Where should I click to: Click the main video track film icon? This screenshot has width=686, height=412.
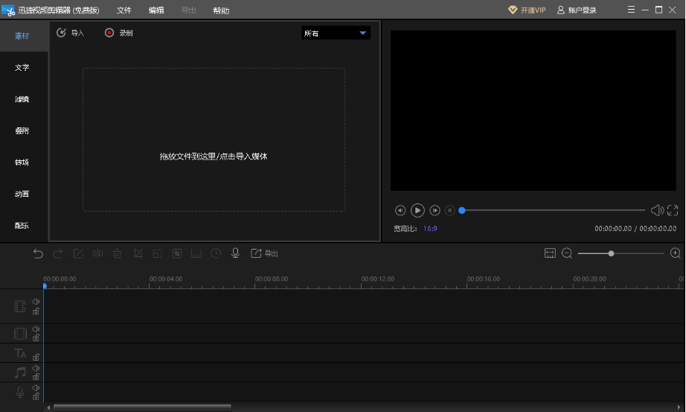coord(20,306)
